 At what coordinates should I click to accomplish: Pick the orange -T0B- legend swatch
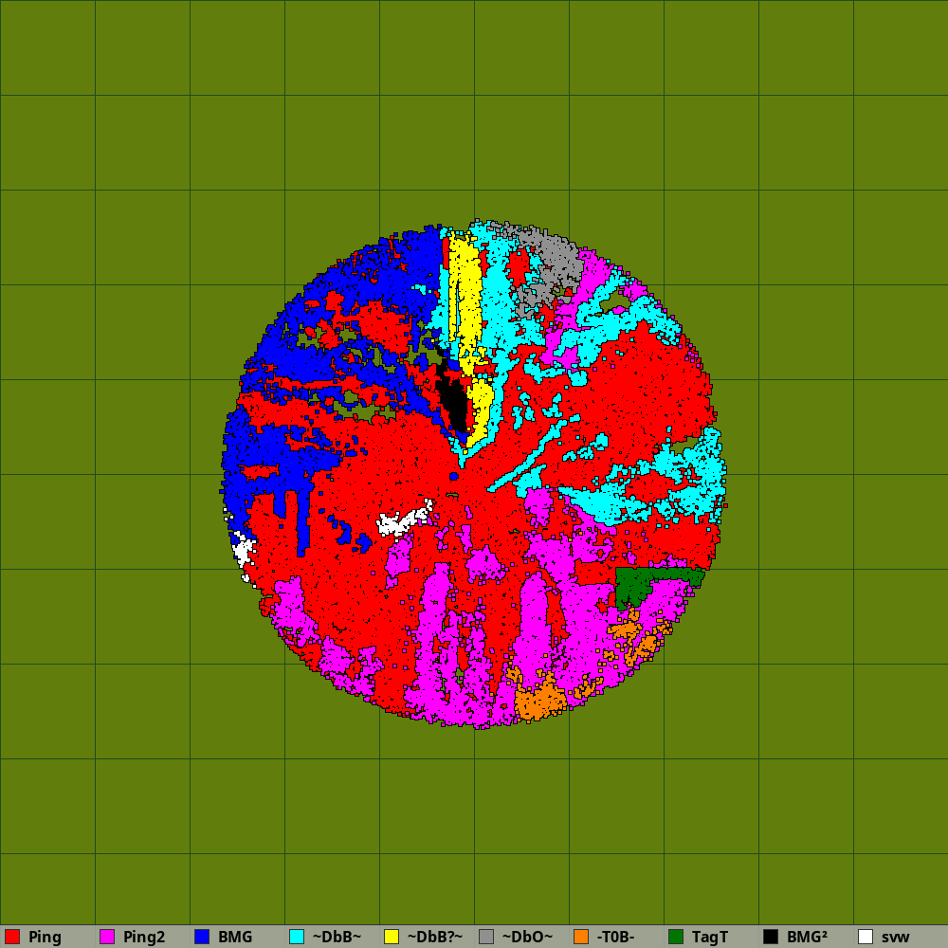(581, 937)
